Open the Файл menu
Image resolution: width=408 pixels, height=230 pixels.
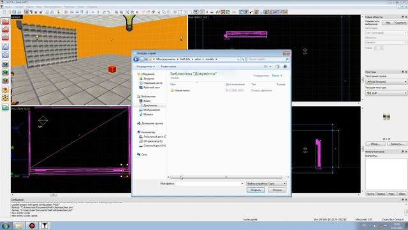(x=8, y=7)
